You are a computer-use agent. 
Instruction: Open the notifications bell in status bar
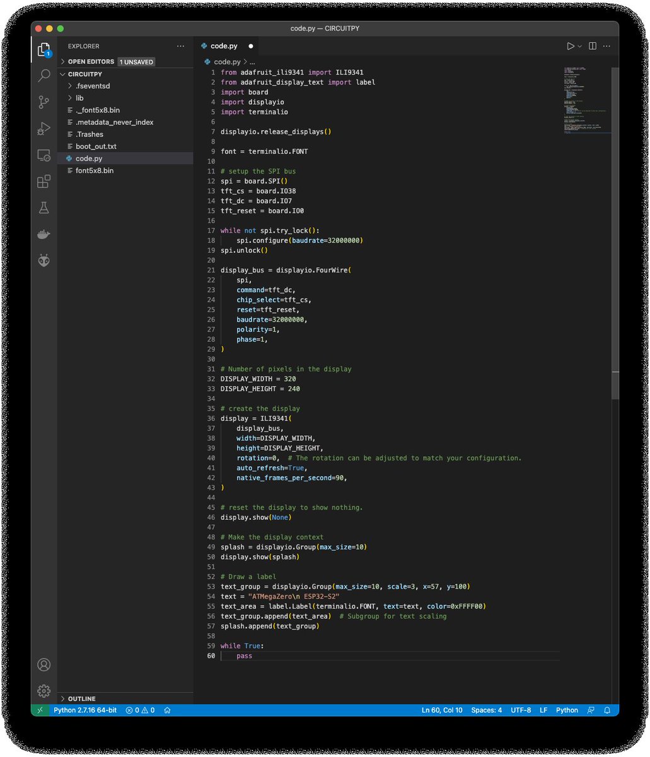point(607,710)
